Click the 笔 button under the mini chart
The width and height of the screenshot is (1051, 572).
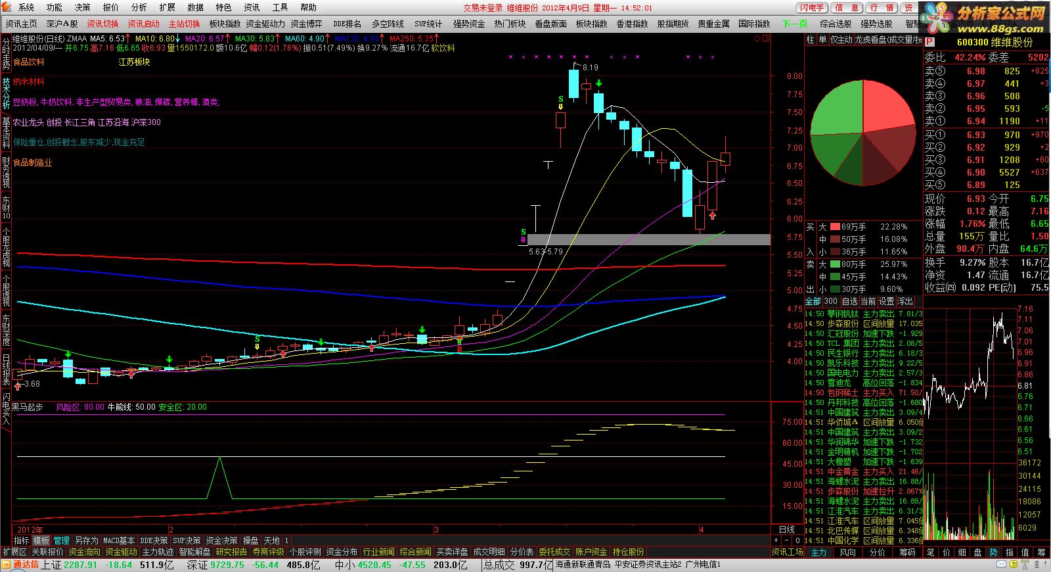point(930,552)
